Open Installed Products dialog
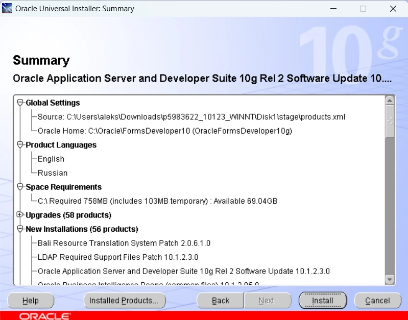This screenshot has height=320, width=408. (125, 301)
